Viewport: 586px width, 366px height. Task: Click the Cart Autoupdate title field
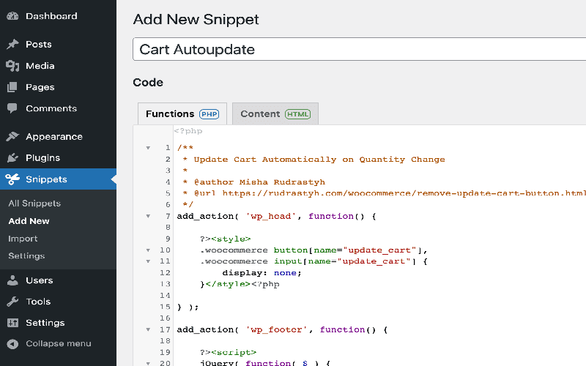coord(359,49)
